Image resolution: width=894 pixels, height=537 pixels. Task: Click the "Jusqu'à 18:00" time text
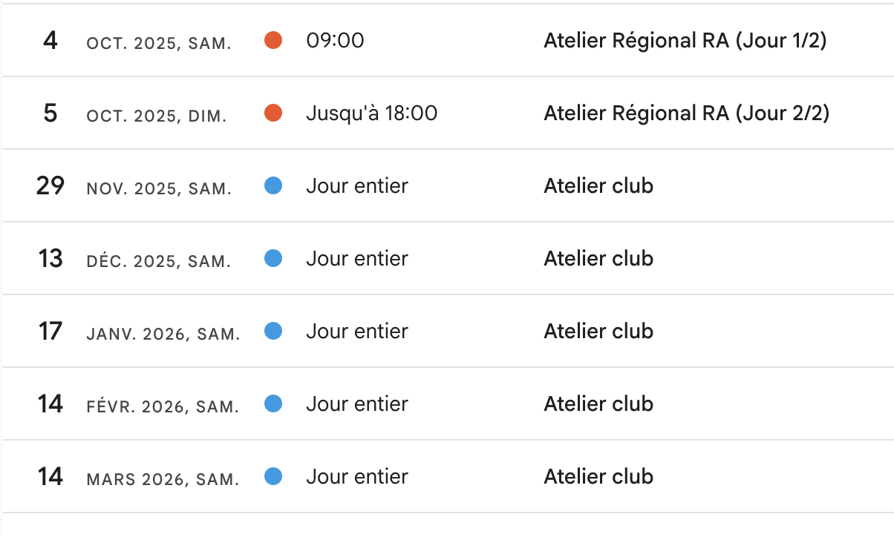tap(371, 113)
